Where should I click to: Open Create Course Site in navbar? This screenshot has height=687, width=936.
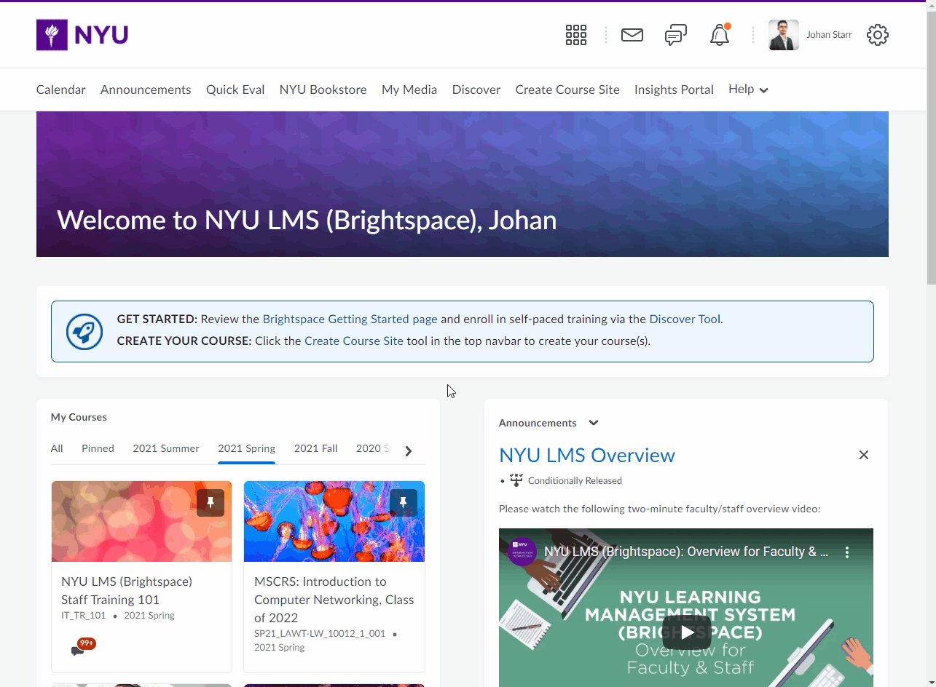567,90
